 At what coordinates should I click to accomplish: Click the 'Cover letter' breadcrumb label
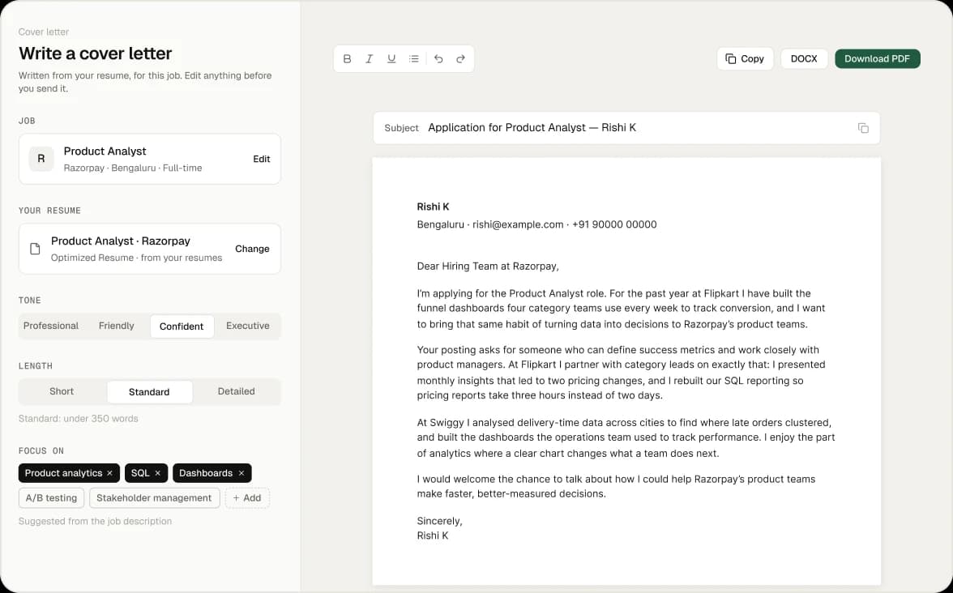pos(44,32)
